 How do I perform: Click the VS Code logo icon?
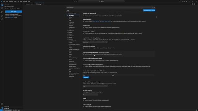[x=1, y=1]
